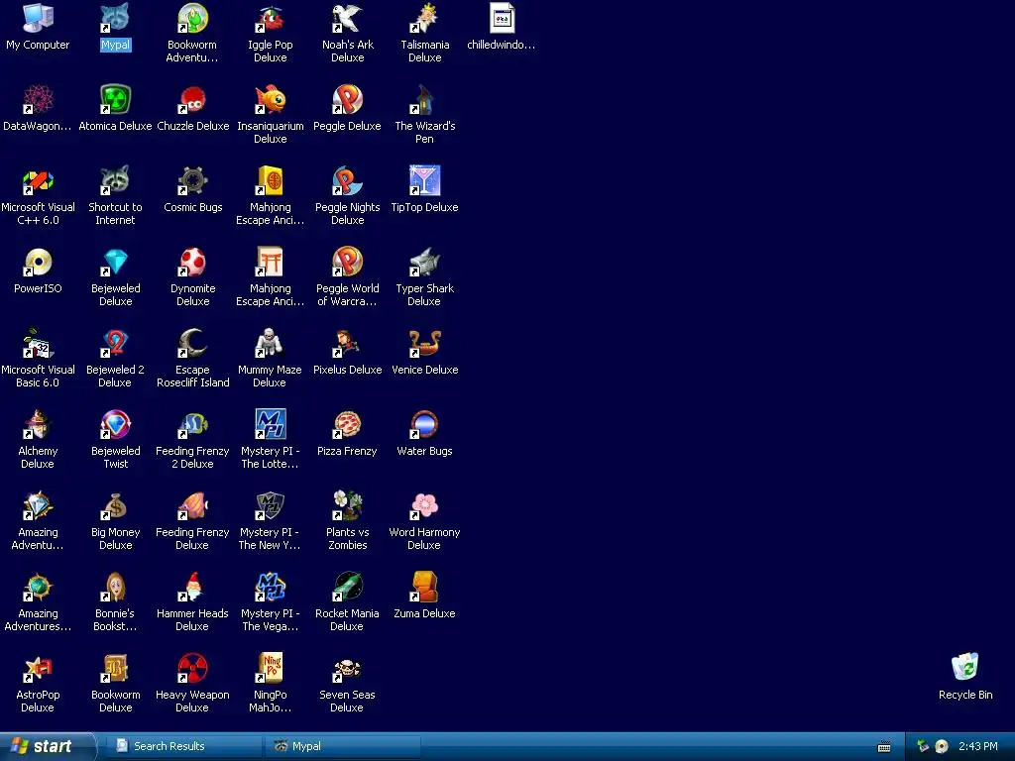Switch to Mypal taskbar button
This screenshot has width=1015, height=761.
click(x=343, y=746)
